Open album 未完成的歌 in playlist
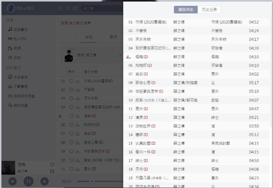The height and width of the screenshot is (188, 273). 221,143
